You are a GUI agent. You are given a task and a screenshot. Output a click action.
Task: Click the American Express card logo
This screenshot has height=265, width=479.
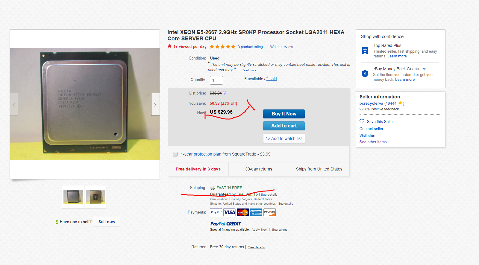point(256,212)
